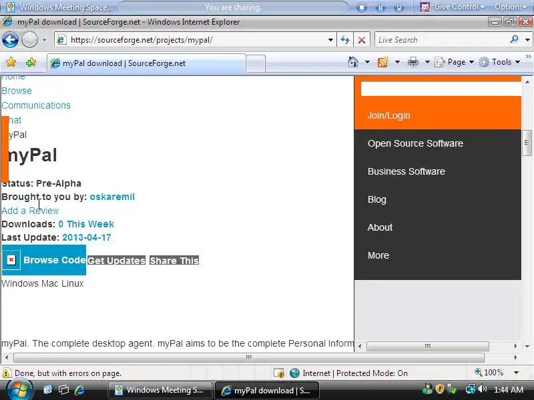Click the Share This button

(x=174, y=261)
